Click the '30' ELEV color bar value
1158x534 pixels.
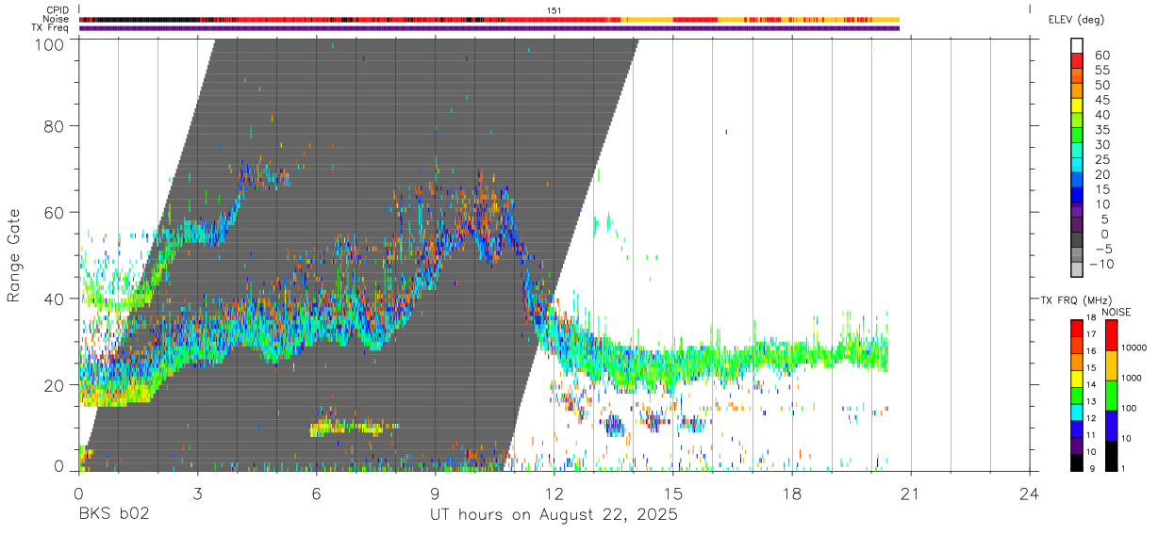[1101, 144]
